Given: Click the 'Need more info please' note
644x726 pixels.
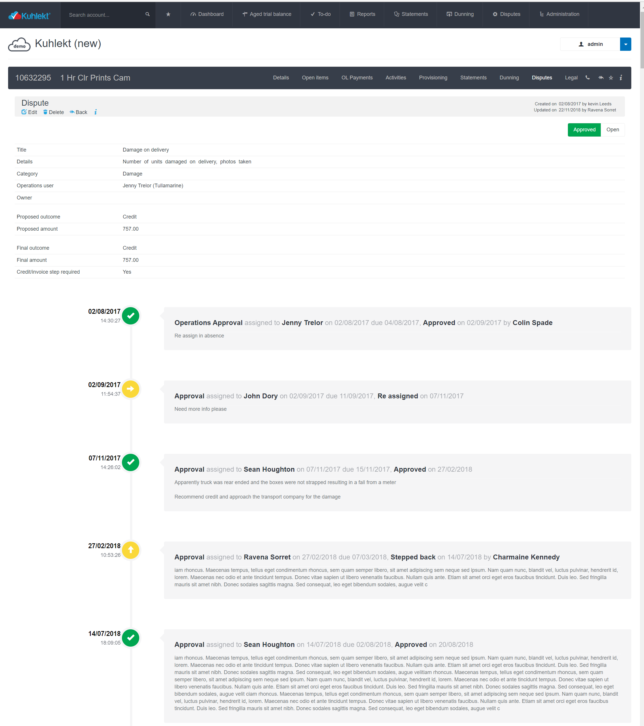Looking at the screenshot, I should tap(200, 409).
